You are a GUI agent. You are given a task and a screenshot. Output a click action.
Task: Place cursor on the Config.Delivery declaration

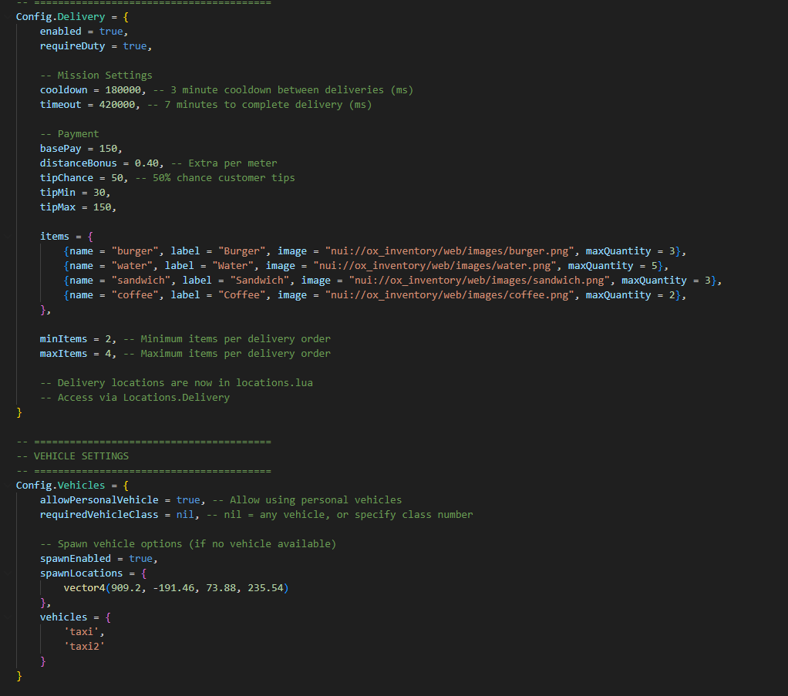58,17
